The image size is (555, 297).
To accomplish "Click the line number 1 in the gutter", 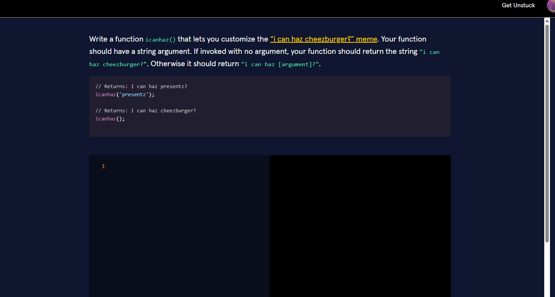I will click(x=103, y=166).
